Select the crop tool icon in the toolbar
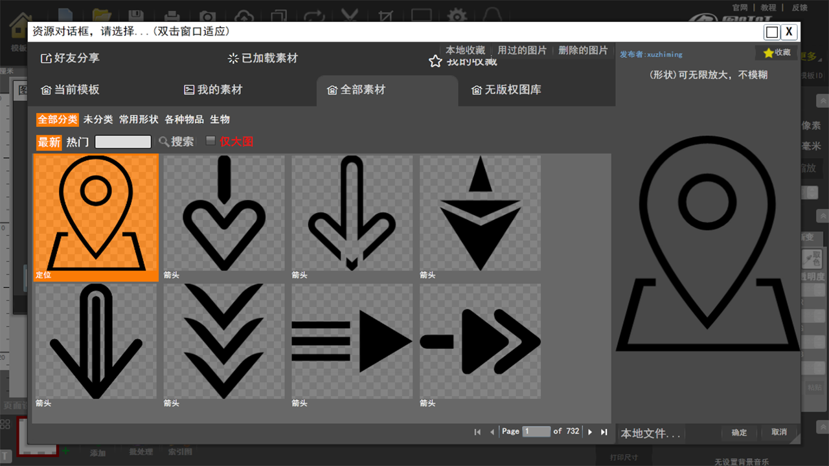829x466 pixels. point(385,14)
